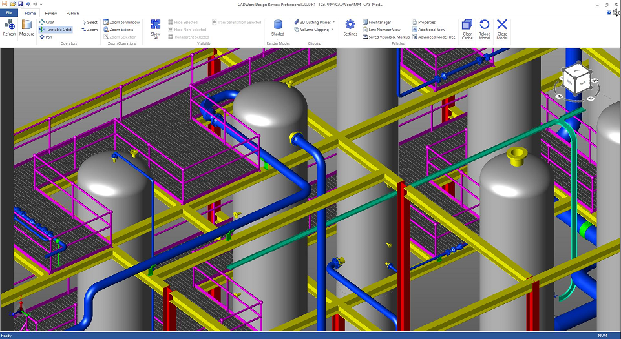621x339 pixels.
Task: Open the File menu
Action: click(9, 13)
